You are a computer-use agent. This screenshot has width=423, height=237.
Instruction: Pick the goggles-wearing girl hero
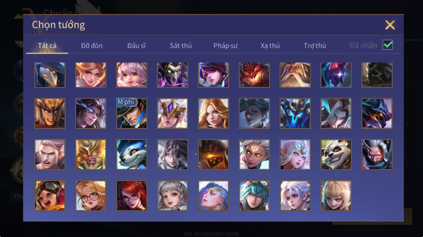(50, 196)
